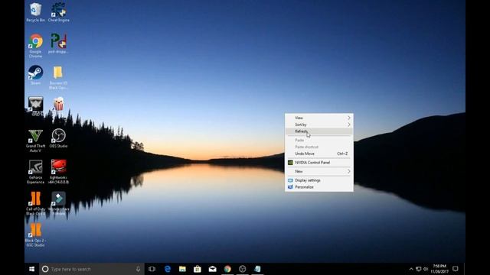The width and height of the screenshot is (490, 275).
Task: Choose Refresh in the context menu
Action: pos(319,131)
